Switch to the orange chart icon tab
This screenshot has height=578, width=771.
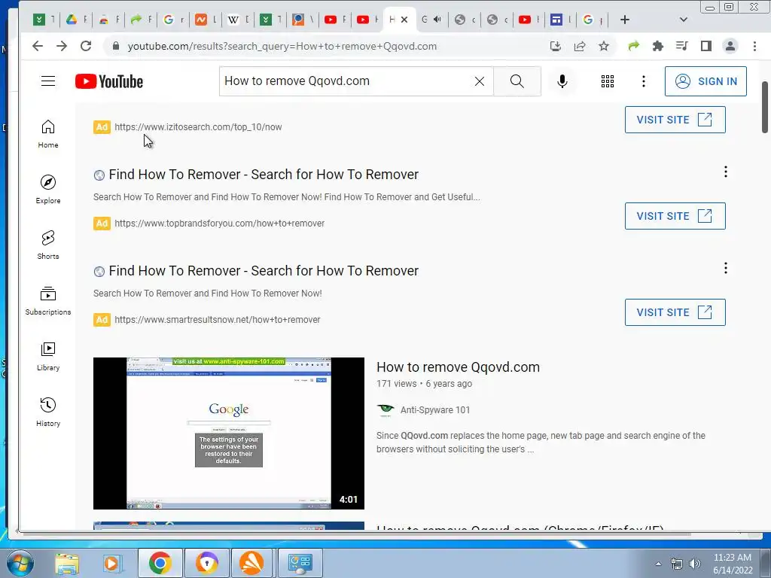206,20
